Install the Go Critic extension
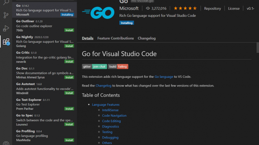259x145 pixels. coord(69,62)
